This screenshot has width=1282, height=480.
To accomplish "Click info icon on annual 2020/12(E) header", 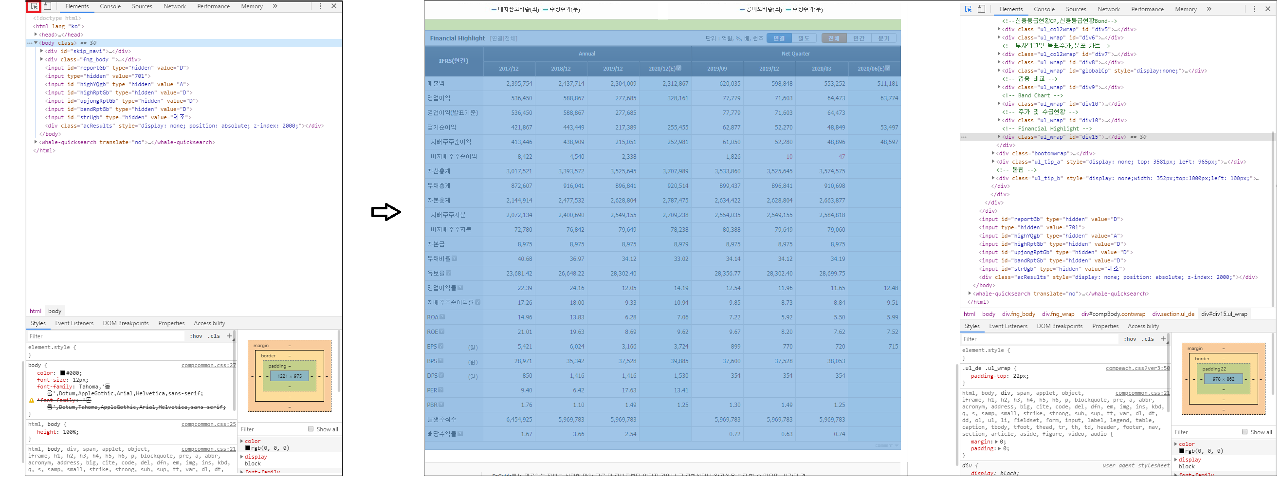I will click(x=679, y=68).
